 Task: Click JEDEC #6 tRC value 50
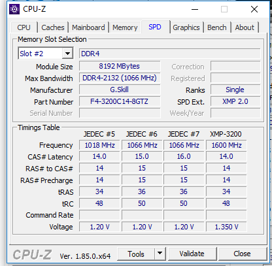click(x=142, y=203)
